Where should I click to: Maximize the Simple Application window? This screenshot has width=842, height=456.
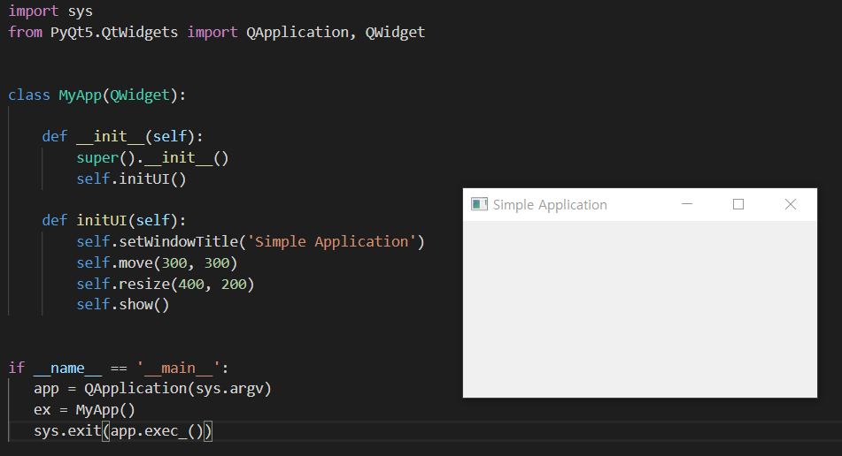pyautogui.click(x=738, y=204)
